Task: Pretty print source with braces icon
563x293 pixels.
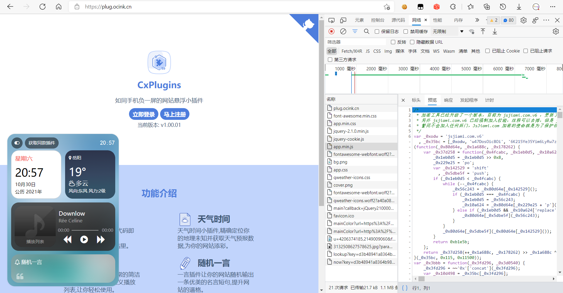Action: click(405, 288)
